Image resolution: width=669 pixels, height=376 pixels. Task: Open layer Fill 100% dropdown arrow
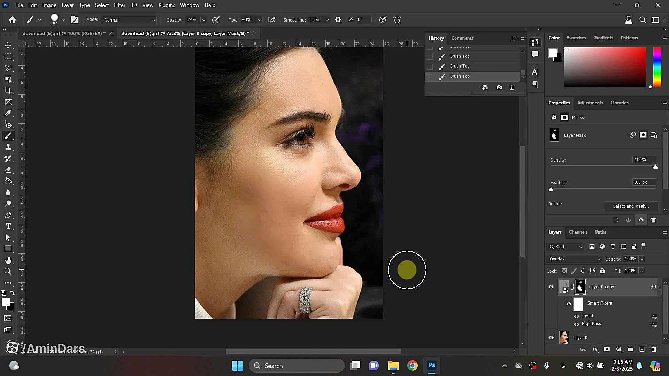[641, 271]
